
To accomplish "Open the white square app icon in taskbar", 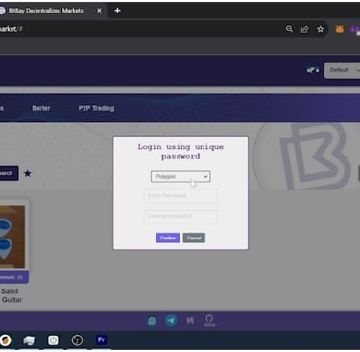I will coord(53,340).
